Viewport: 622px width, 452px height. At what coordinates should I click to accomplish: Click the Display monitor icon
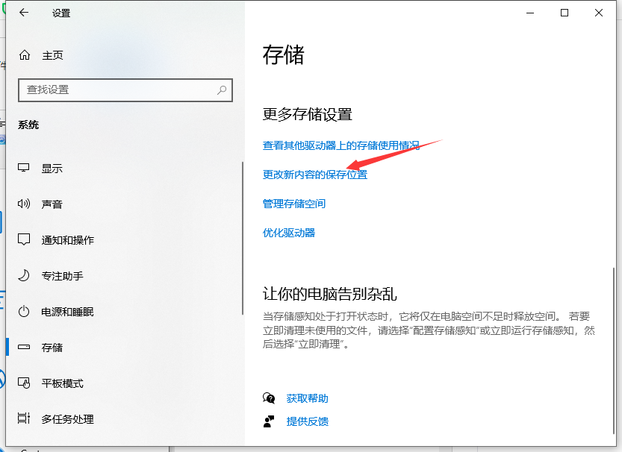click(24, 169)
